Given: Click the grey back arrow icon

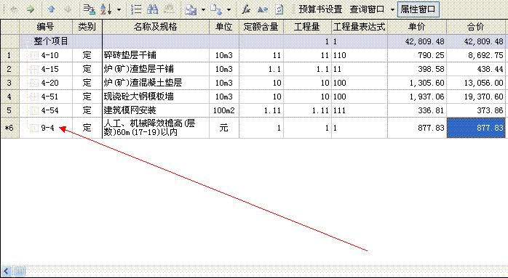Looking at the screenshot, I should pyautogui.click(x=15, y=9).
